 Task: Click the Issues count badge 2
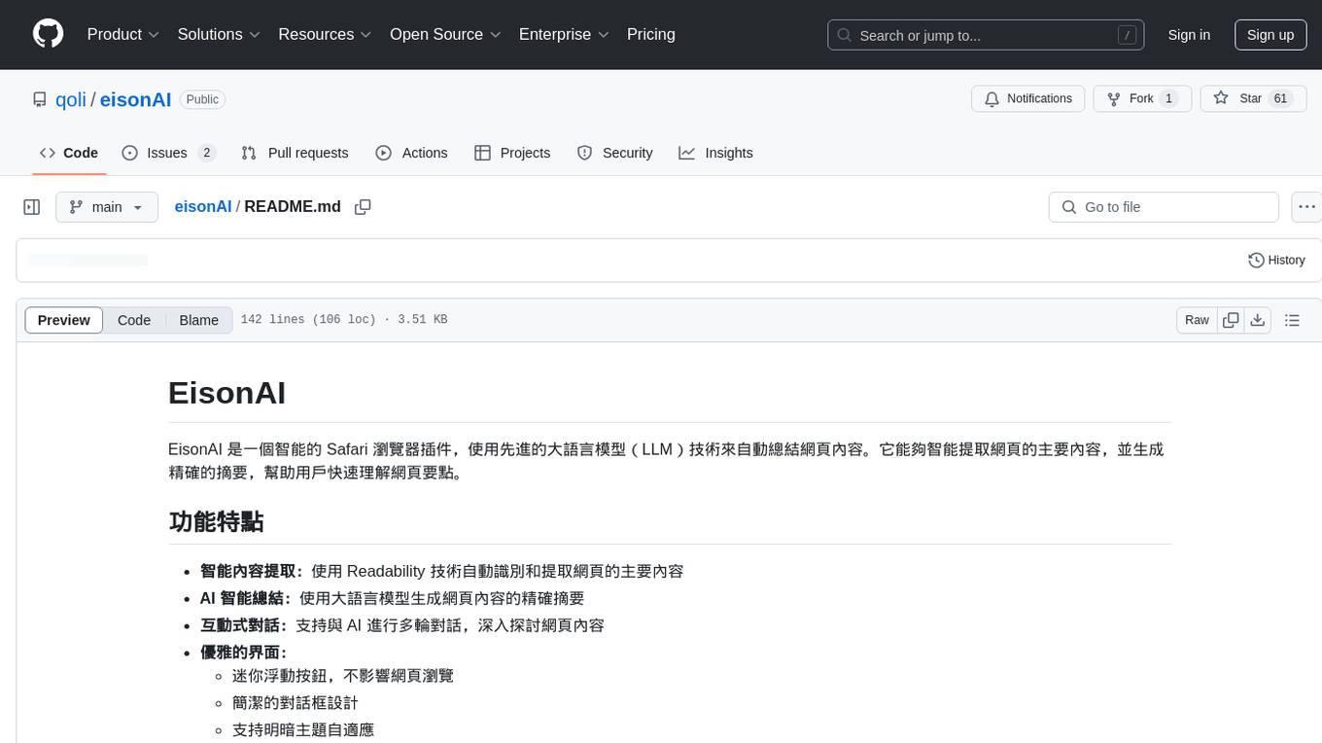click(206, 153)
